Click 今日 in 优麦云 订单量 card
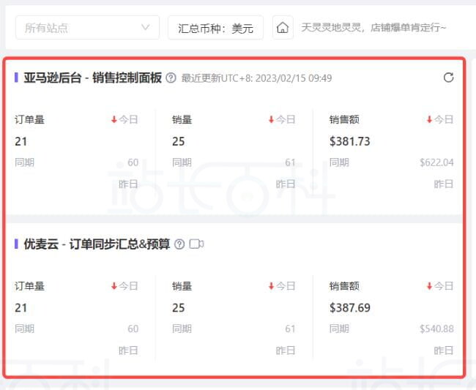Screen dimensions: 476x390 128,285
